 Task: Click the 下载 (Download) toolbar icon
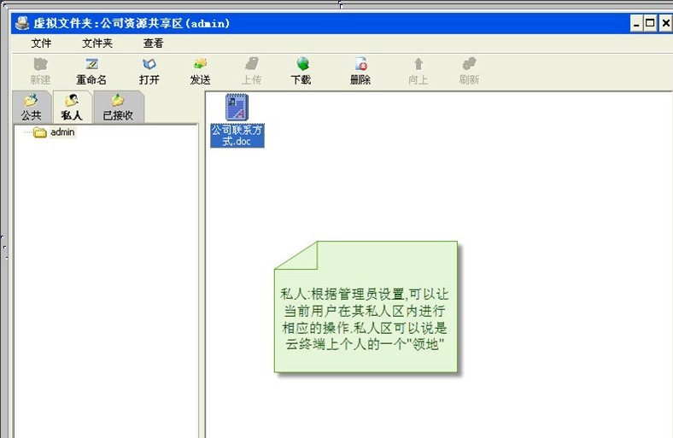click(x=301, y=65)
